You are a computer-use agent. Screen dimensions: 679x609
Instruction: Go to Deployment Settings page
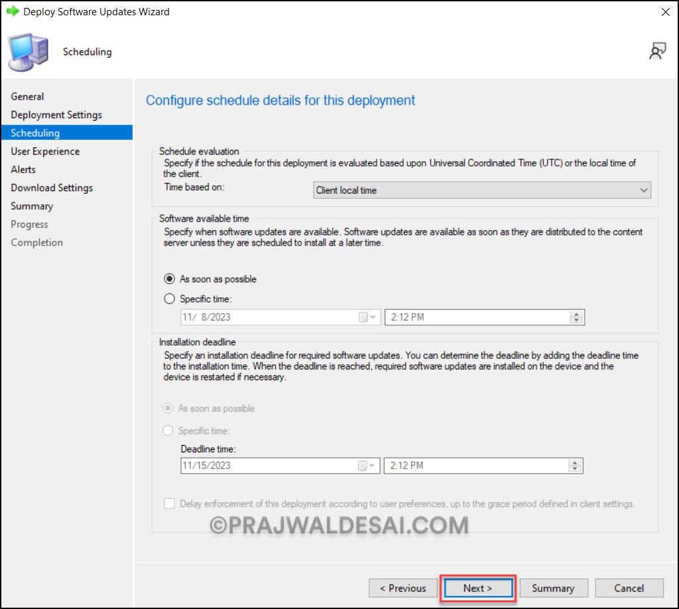56,115
